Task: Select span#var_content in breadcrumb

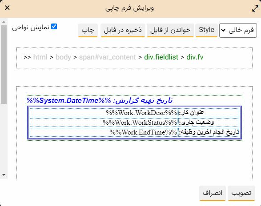Action: coord(108,57)
